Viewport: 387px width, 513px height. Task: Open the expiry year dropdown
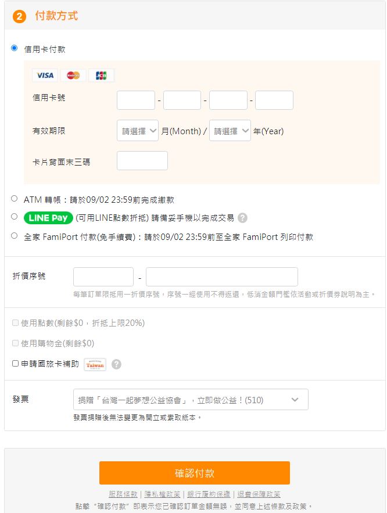(x=230, y=131)
